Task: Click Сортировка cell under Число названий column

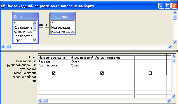Action: (x=102, y=69)
